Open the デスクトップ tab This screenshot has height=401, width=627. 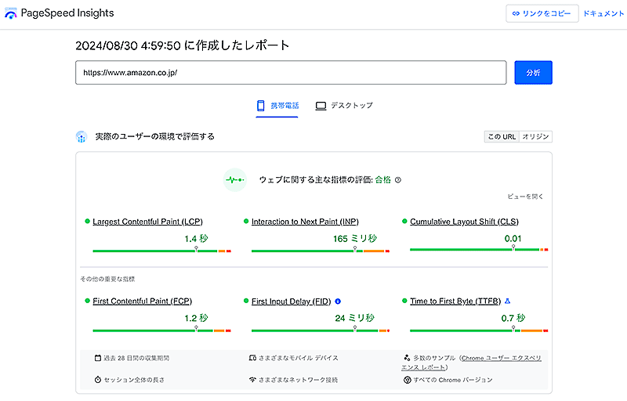click(344, 106)
